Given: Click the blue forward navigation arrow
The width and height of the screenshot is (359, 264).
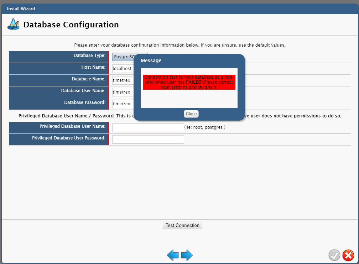Looking at the screenshot, I should [187, 255].
